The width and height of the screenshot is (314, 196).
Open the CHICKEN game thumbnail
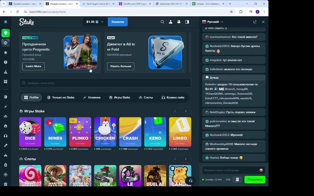pyautogui.click(x=105, y=132)
